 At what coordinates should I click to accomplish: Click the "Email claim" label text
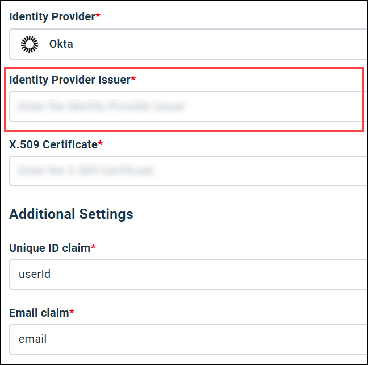[39, 313]
